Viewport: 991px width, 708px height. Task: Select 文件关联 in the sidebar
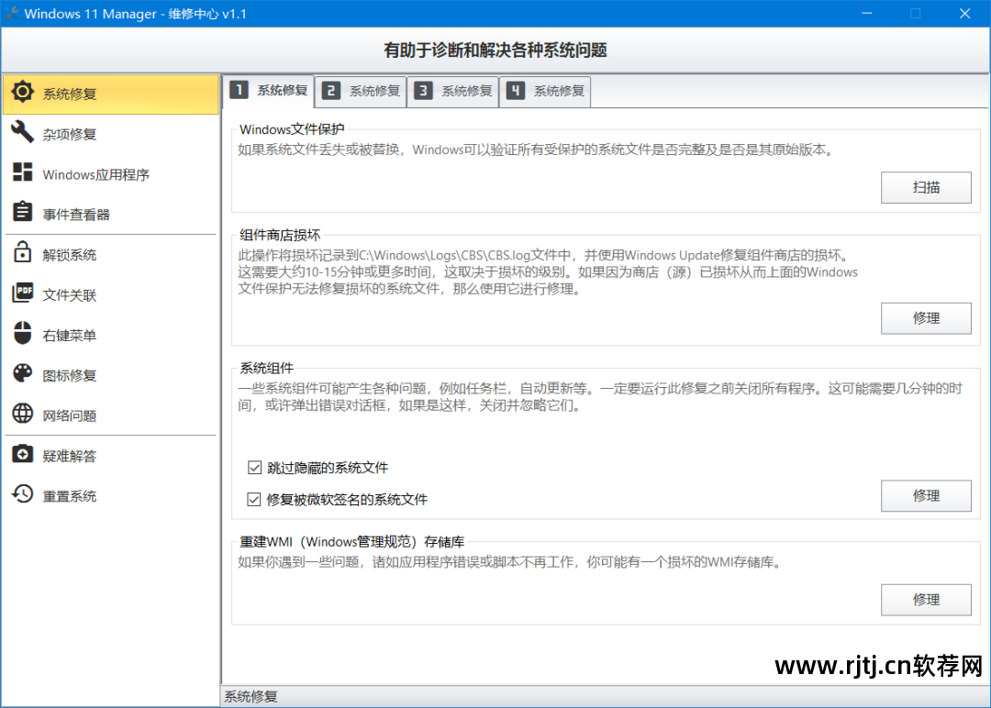click(x=111, y=295)
